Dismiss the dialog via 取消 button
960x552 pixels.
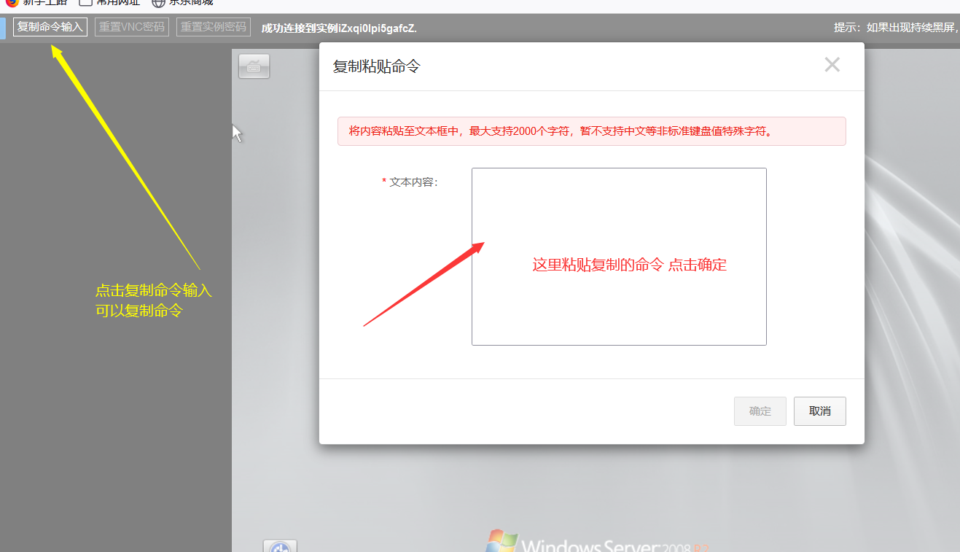coord(820,411)
